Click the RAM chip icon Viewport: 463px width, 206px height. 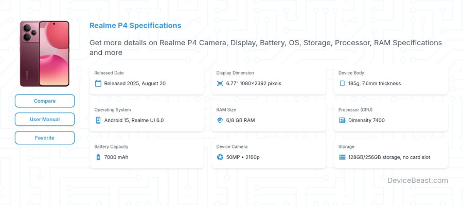(x=220, y=120)
